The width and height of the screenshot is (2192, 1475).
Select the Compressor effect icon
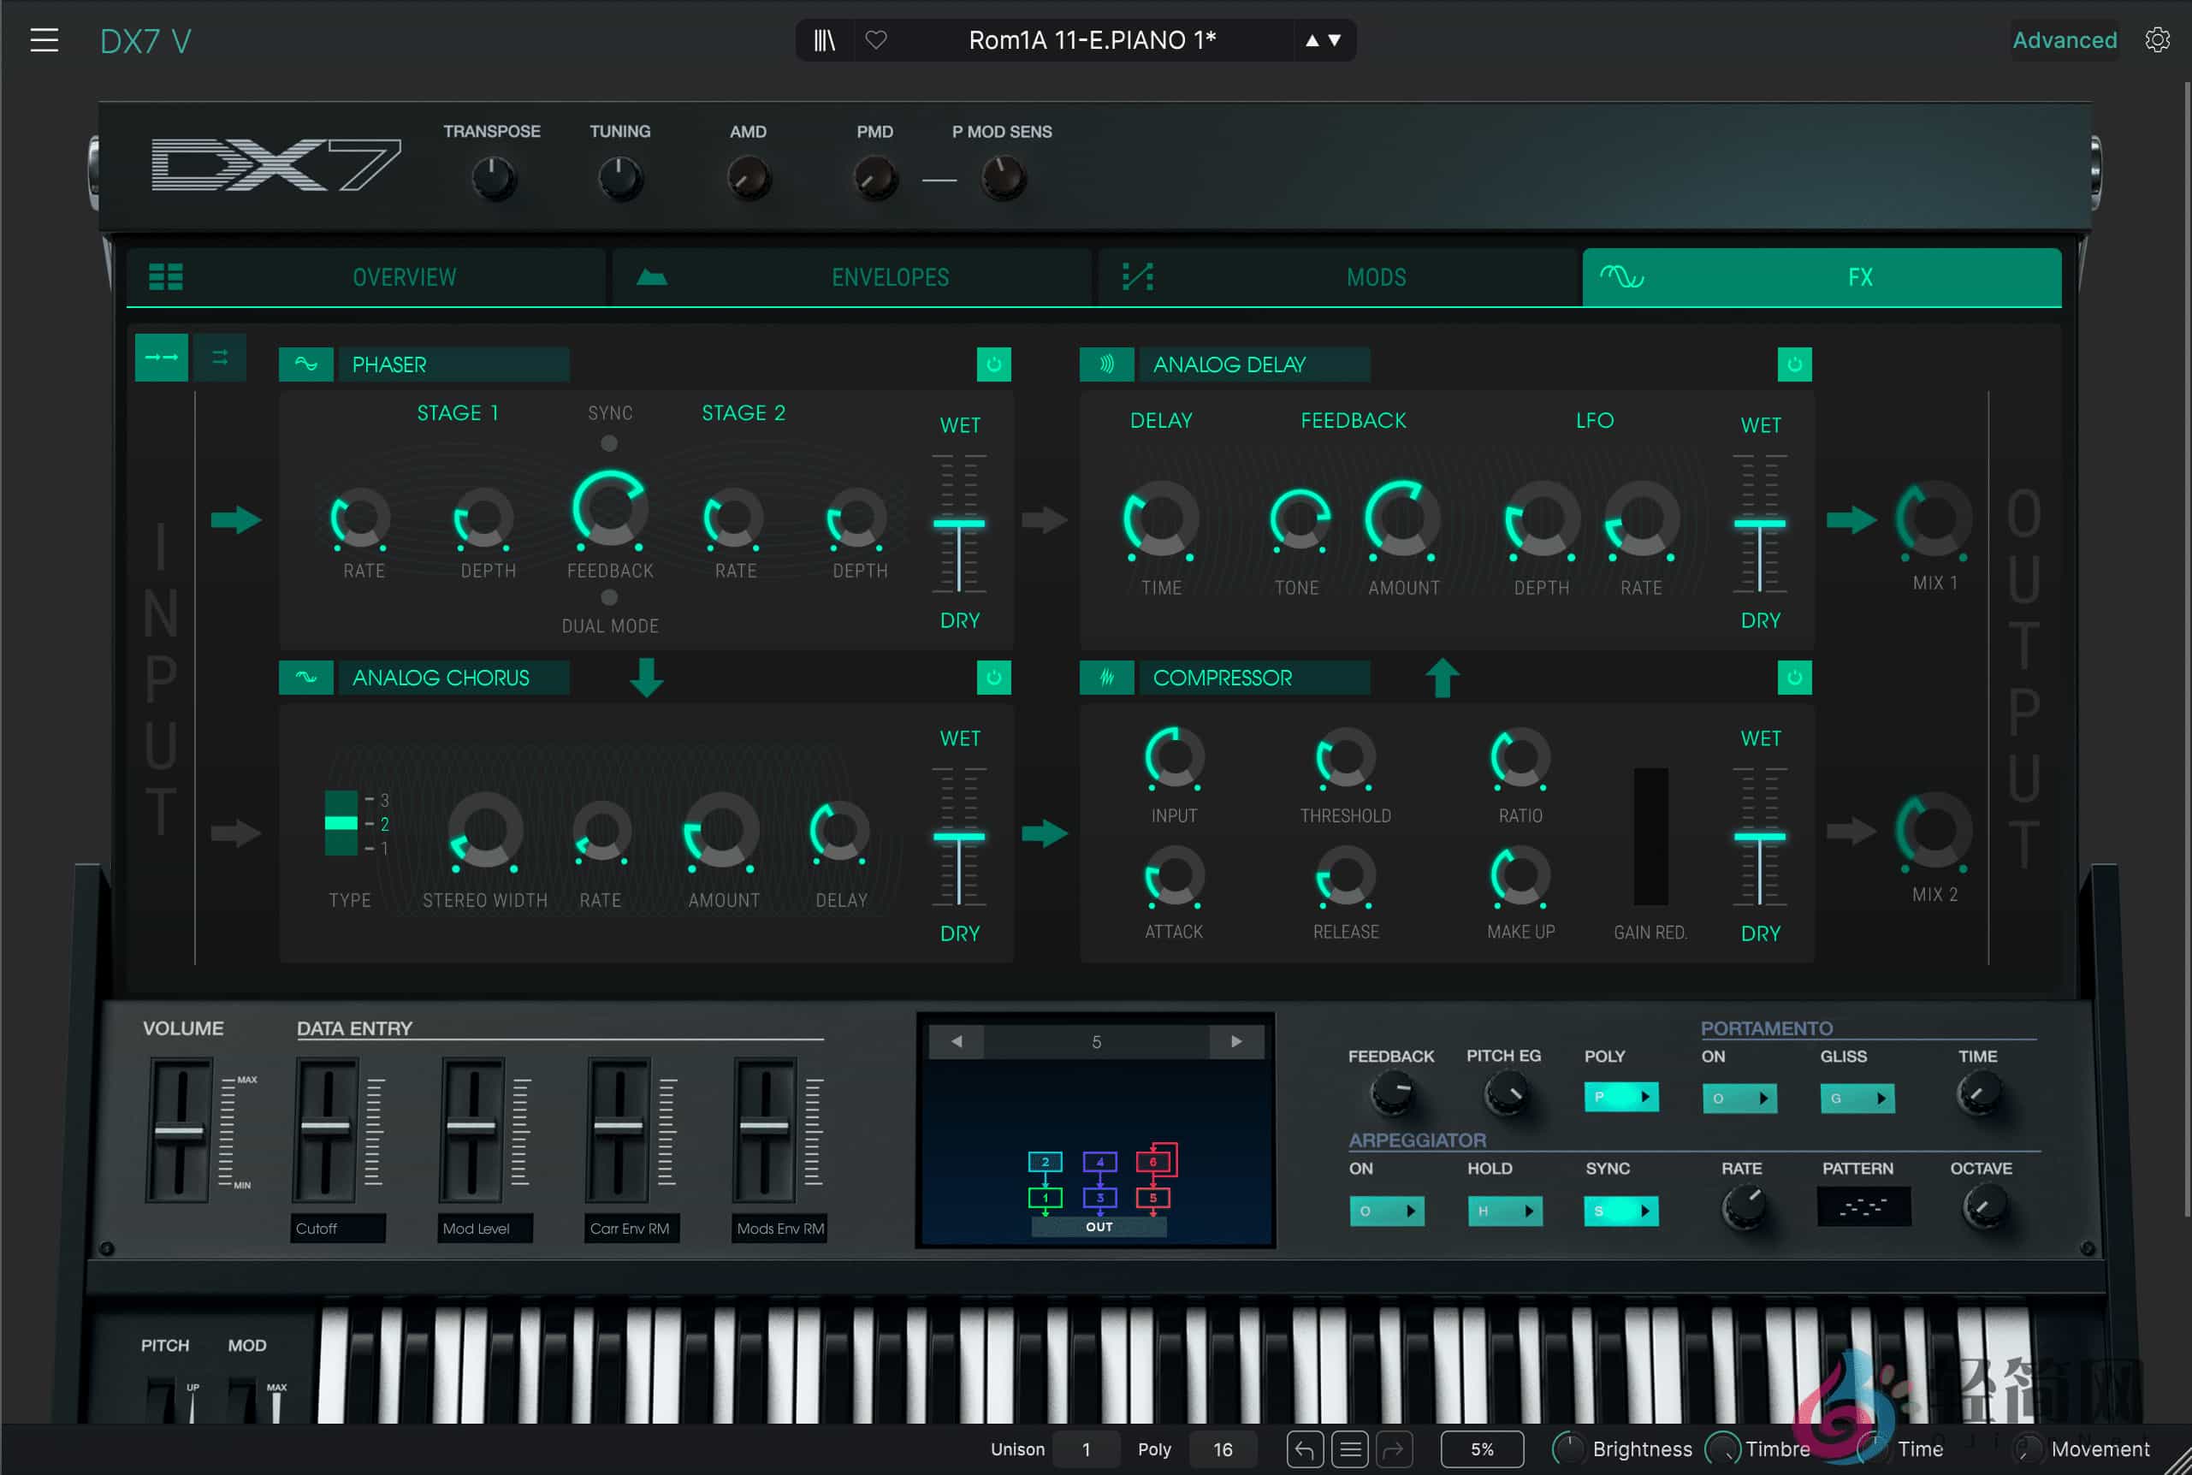tap(1106, 678)
